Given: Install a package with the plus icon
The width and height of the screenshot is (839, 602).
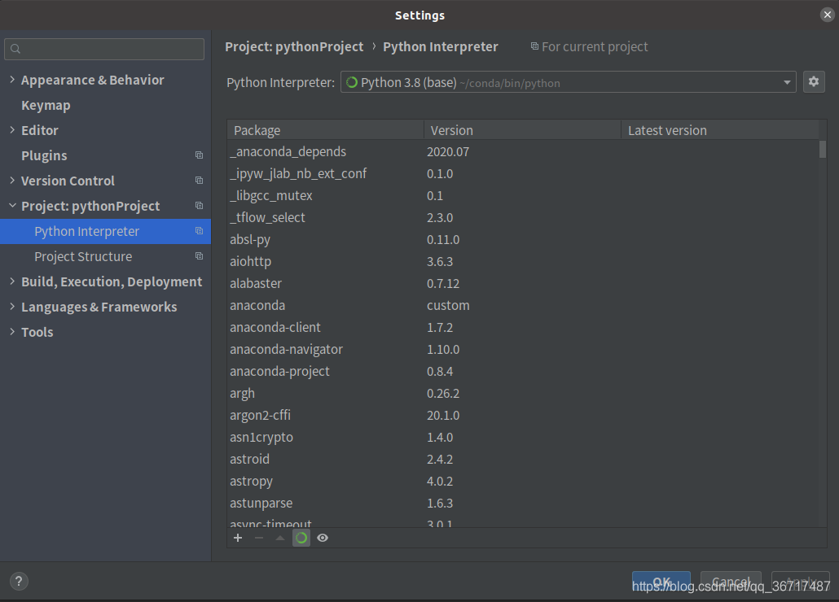Looking at the screenshot, I should coord(238,538).
